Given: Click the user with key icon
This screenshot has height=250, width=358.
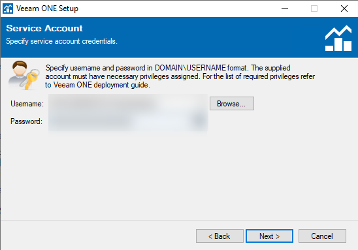Looking at the screenshot, I should [24, 75].
